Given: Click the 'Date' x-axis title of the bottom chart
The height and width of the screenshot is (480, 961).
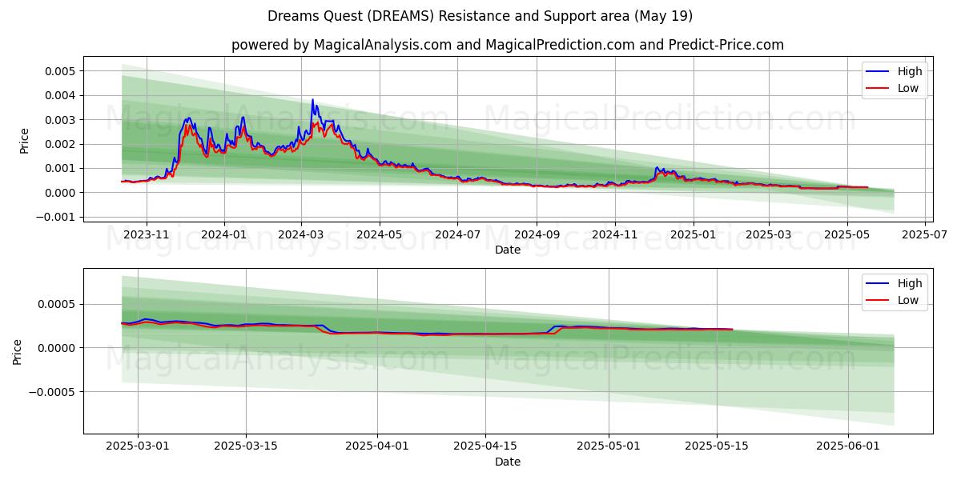Looking at the screenshot, I should (508, 462).
